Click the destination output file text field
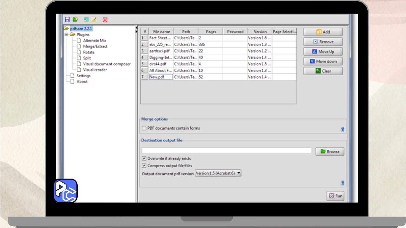 (x=226, y=151)
